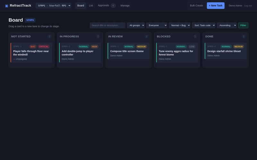The height and width of the screenshot is (160, 257).
Task: Open the All groups dropdown
Action: (x=136, y=25)
